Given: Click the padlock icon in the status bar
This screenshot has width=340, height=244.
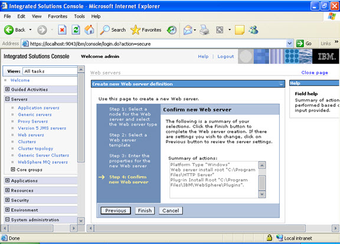Looking at the screenshot, I should coord(269,238).
